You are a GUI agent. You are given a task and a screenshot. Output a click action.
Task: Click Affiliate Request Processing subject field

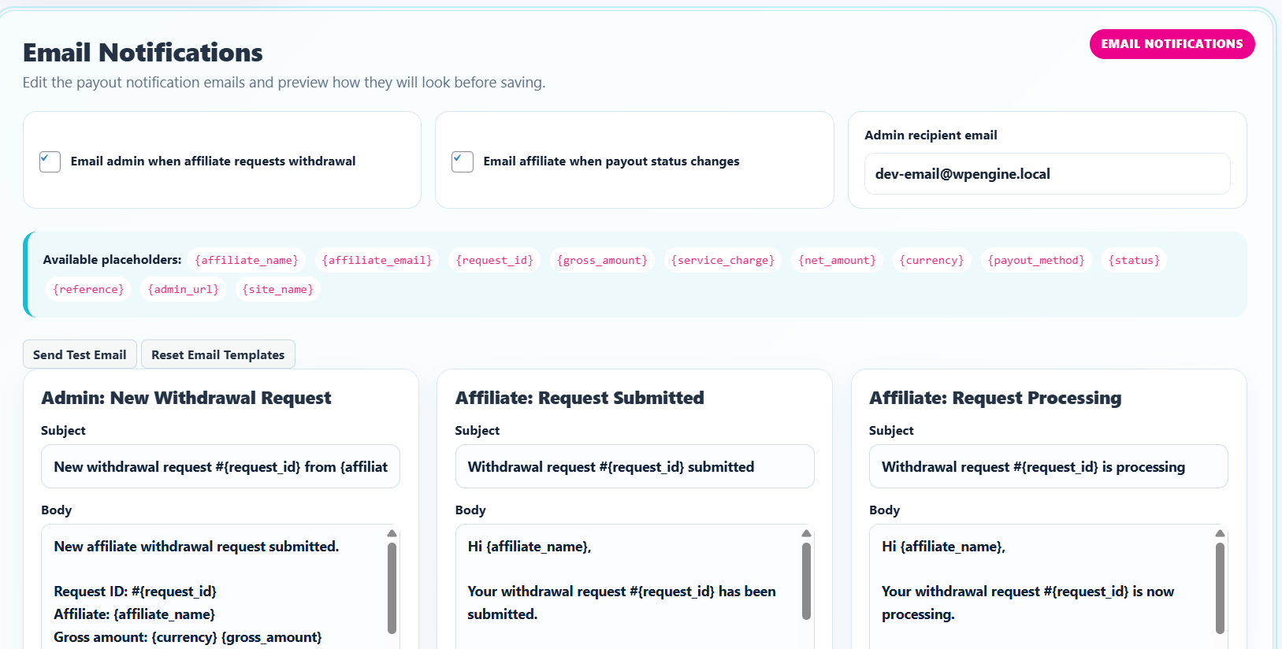click(1049, 466)
